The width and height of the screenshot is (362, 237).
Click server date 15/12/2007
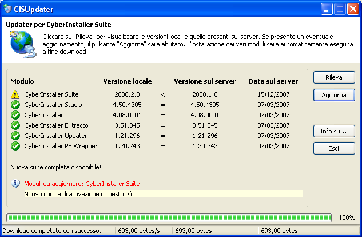(x=273, y=94)
